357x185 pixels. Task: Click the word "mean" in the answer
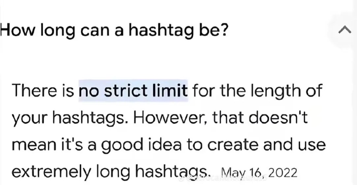tap(34, 146)
